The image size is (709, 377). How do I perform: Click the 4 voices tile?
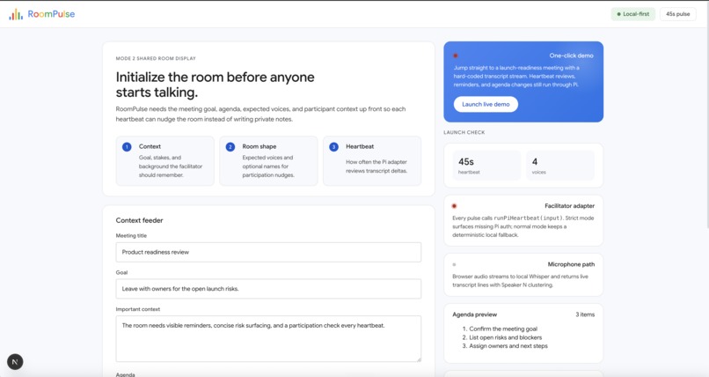560,166
